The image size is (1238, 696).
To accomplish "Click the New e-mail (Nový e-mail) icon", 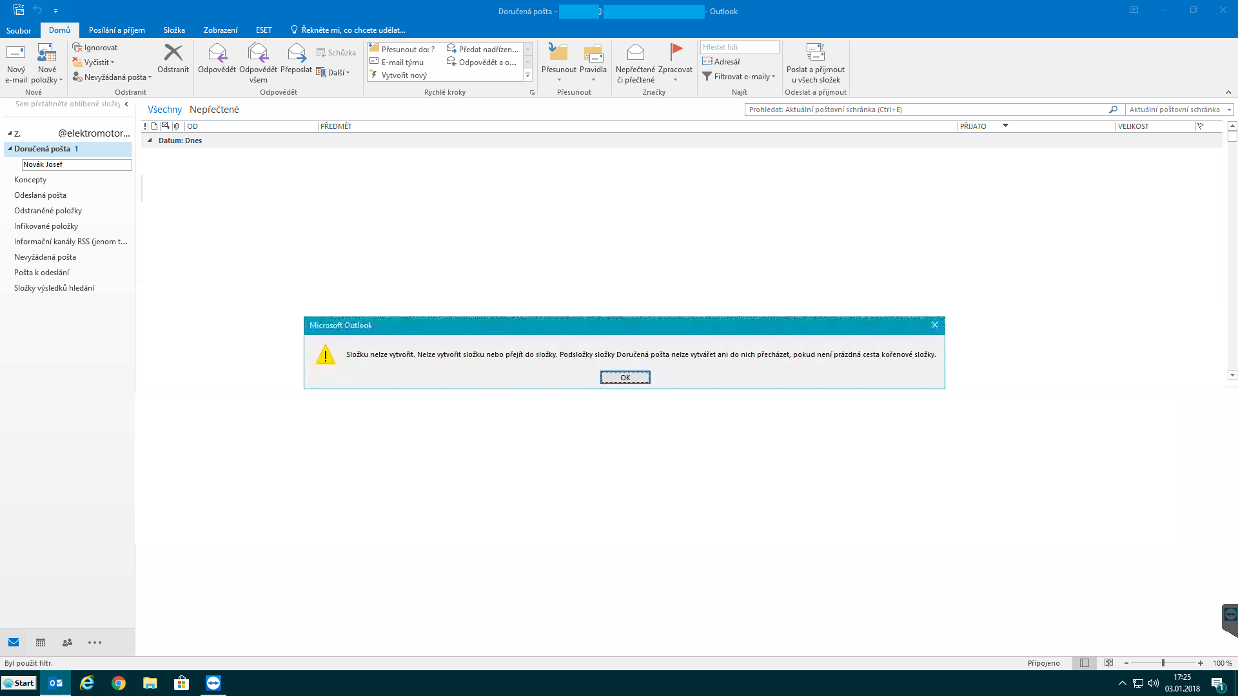I will [x=15, y=53].
